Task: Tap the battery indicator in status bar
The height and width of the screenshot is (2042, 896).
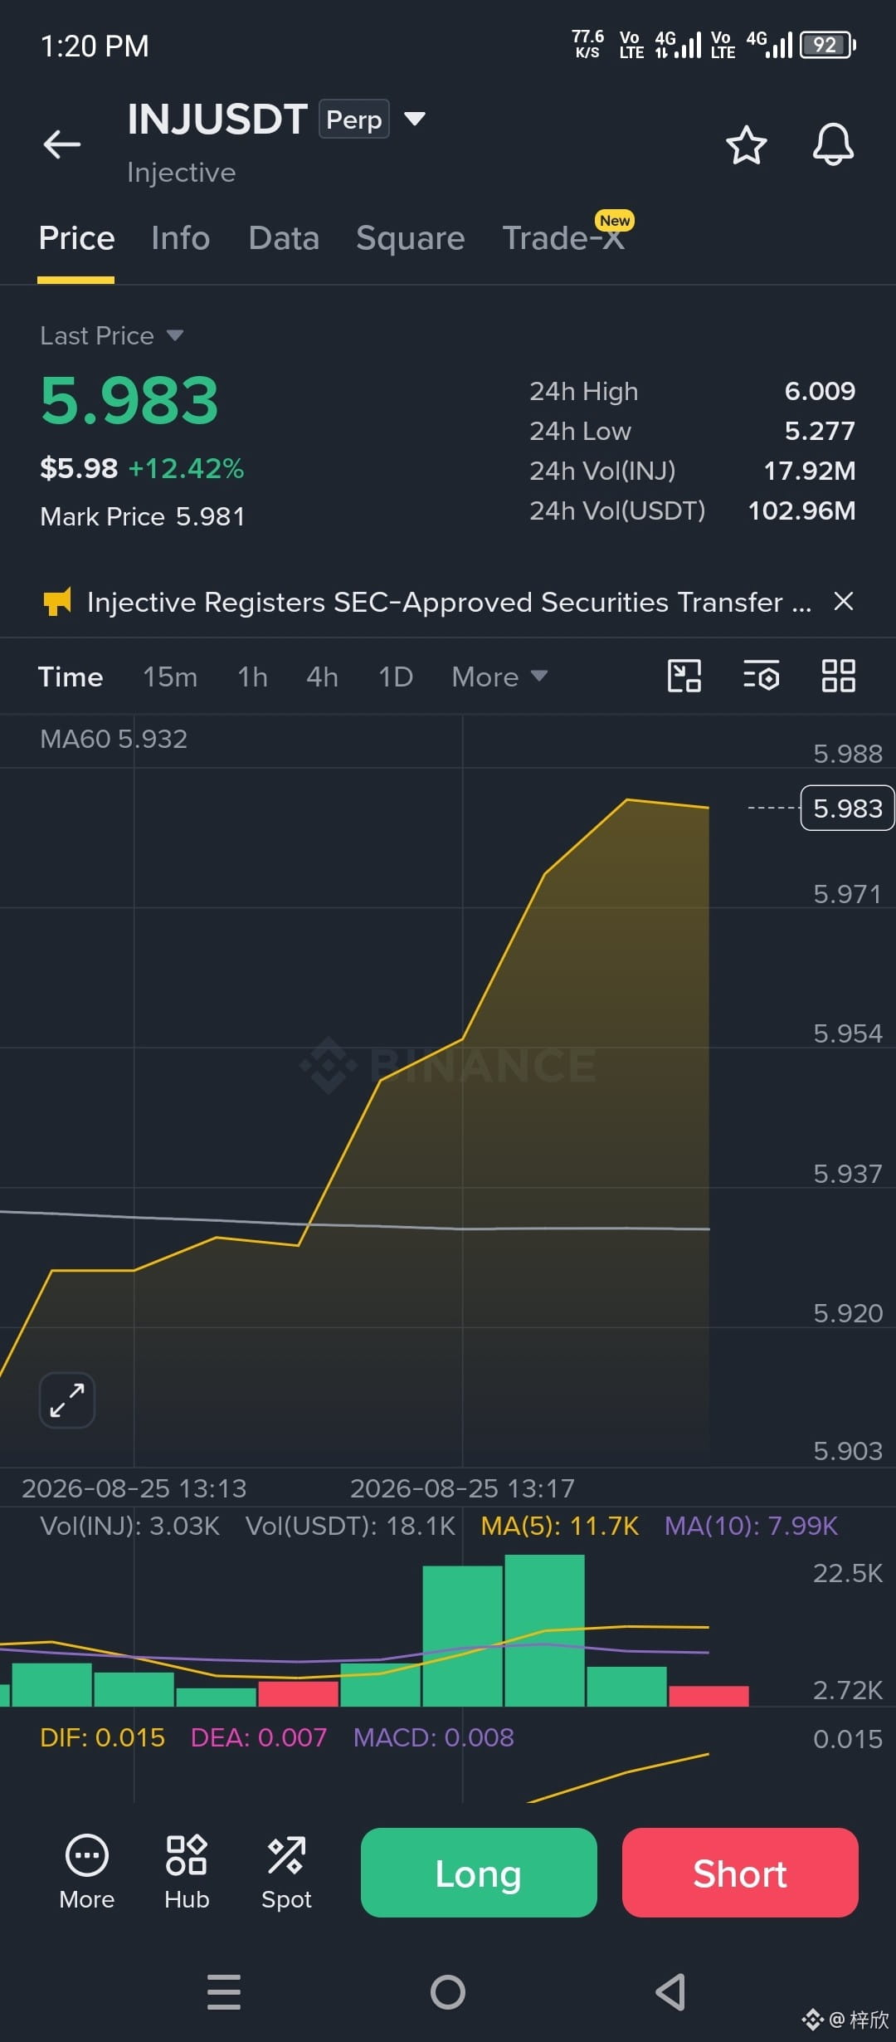Action: pyautogui.click(x=827, y=45)
